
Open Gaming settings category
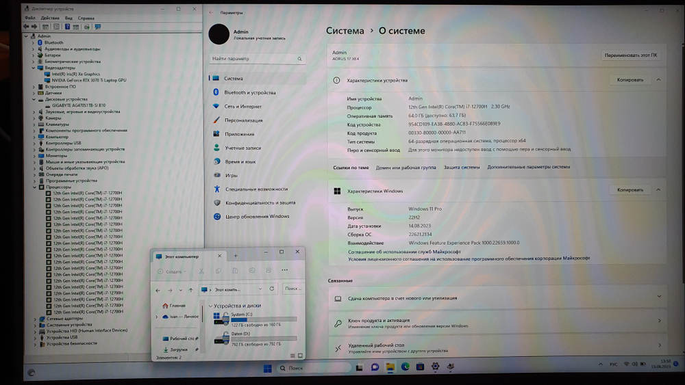tap(232, 175)
